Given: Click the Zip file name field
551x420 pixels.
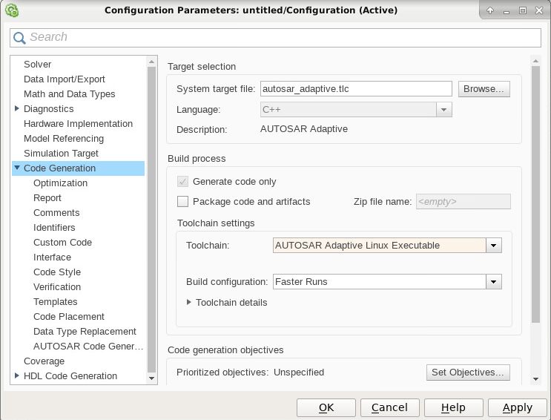Looking at the screenshot, I should (463, 202).
